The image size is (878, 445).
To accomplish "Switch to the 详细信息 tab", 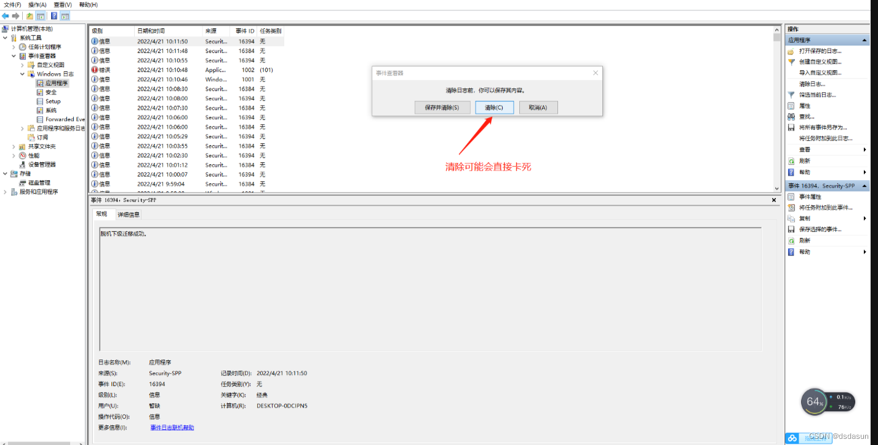I will pyautogui.click(x=129, y=215).
